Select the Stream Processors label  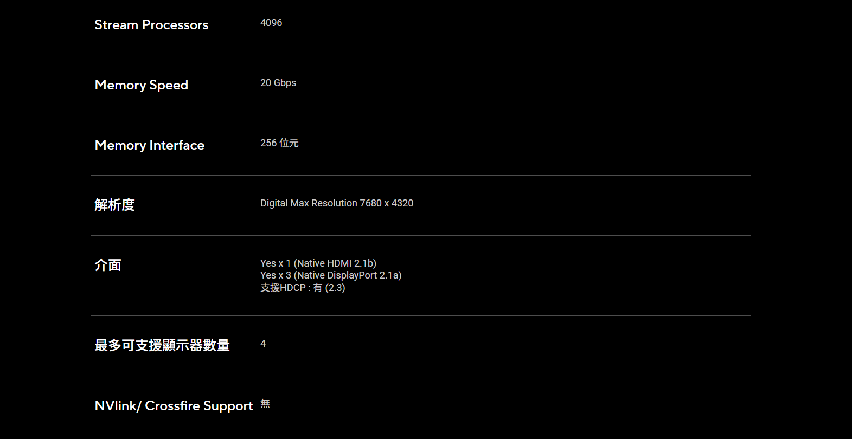[151, 25]
